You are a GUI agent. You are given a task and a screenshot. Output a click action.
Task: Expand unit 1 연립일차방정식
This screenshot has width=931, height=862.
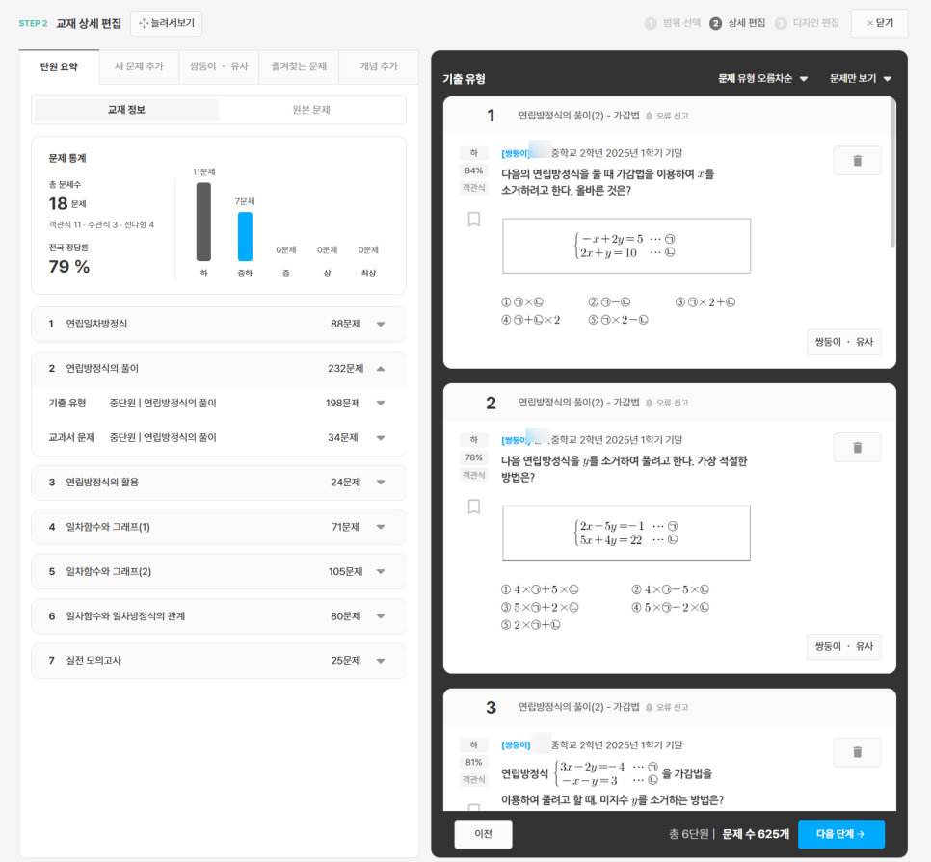pos(219,324)
